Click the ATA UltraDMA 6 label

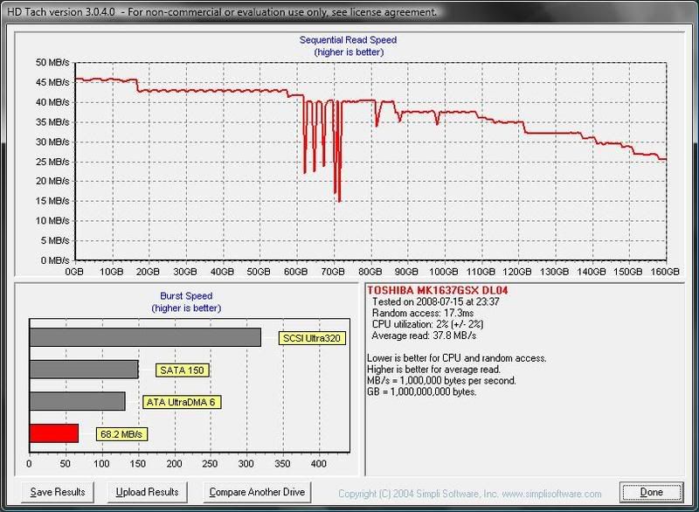[x=181, y=403]
